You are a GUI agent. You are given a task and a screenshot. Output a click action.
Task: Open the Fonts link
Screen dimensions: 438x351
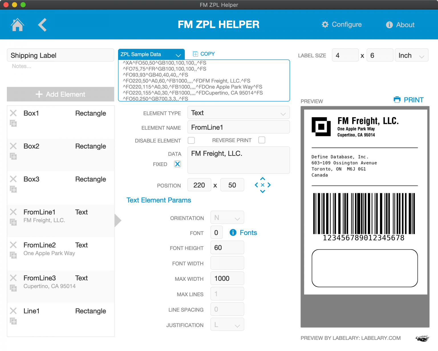point(248,232)
